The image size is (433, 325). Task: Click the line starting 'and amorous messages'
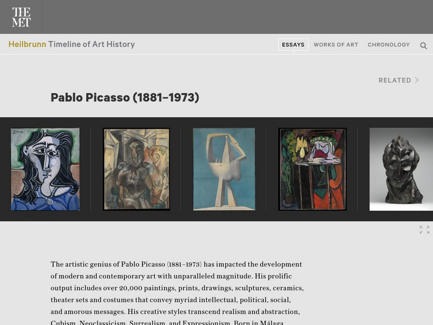coord(175,312)
